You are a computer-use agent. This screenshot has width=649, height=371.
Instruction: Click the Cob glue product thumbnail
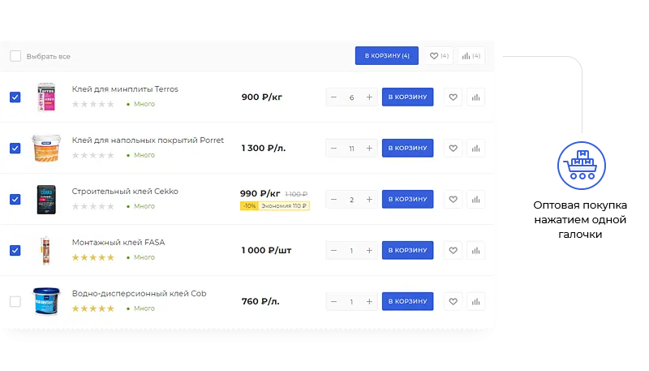pos(45,301)
